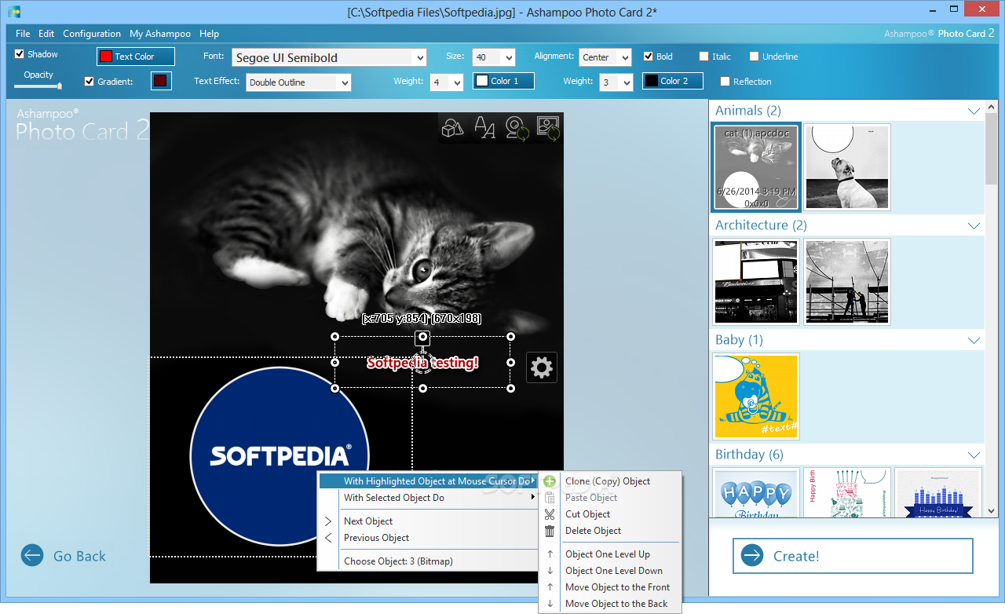
Task: Uncheck the Bold checkbox
Action: point(649,57)
